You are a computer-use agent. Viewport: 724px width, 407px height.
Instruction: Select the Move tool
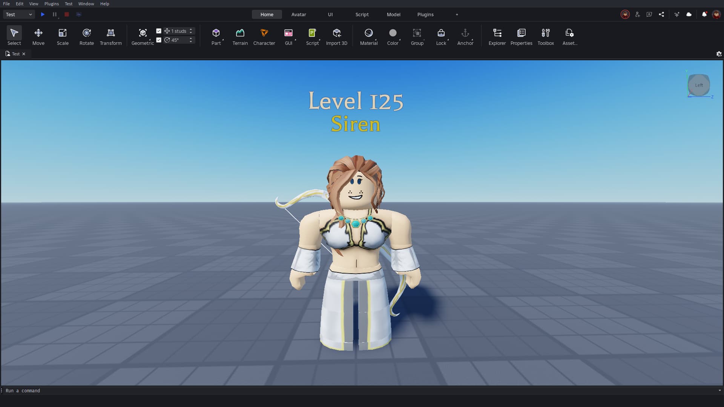(x=38, y=37)
